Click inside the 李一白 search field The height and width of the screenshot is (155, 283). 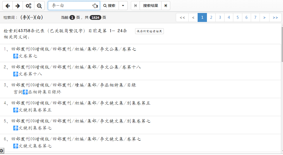point(69,6)
